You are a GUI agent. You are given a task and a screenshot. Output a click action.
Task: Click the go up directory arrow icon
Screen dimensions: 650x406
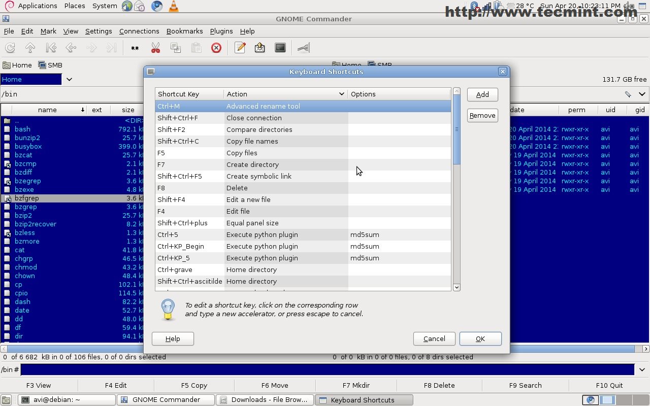pos(30,48)
